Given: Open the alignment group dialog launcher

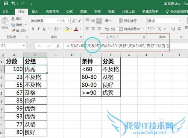Looking at the screenshot, I should click(144, 37).
